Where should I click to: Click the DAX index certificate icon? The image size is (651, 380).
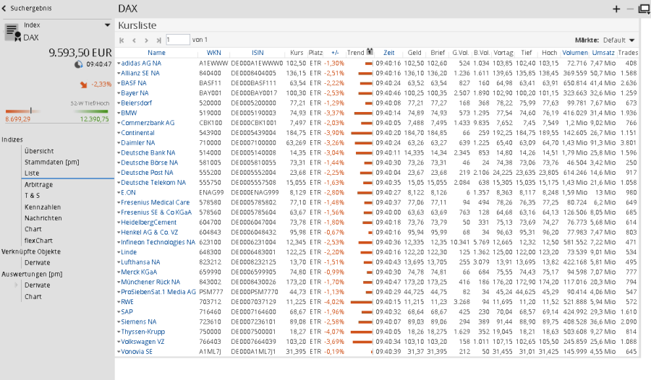[12, 31]
